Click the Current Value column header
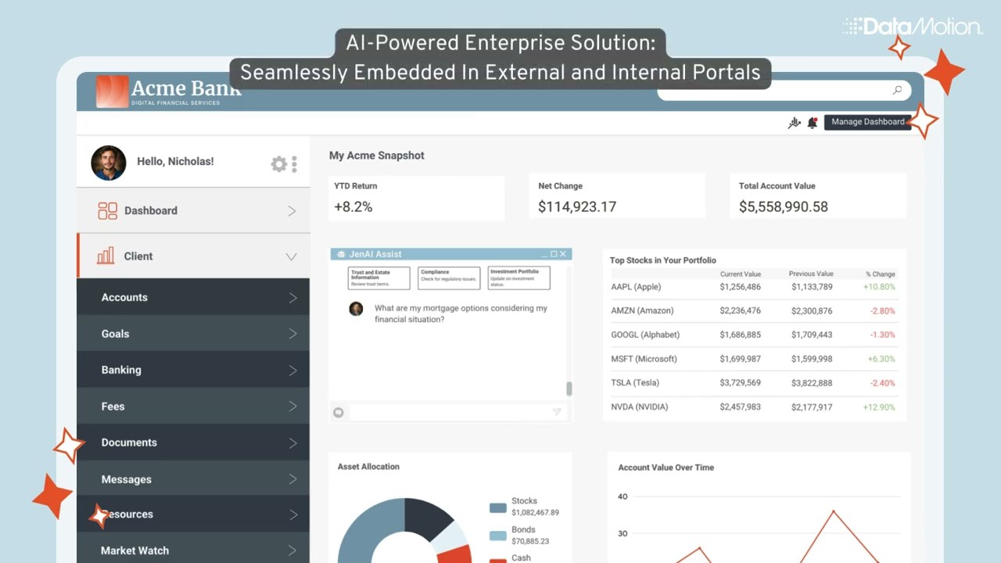Viewport: 1001px width, 563px height. click(x=741, y=274)
